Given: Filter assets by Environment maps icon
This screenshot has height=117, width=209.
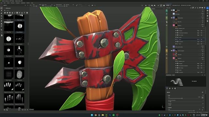Looking at the screenshot, I should click(x=22, y=13).
